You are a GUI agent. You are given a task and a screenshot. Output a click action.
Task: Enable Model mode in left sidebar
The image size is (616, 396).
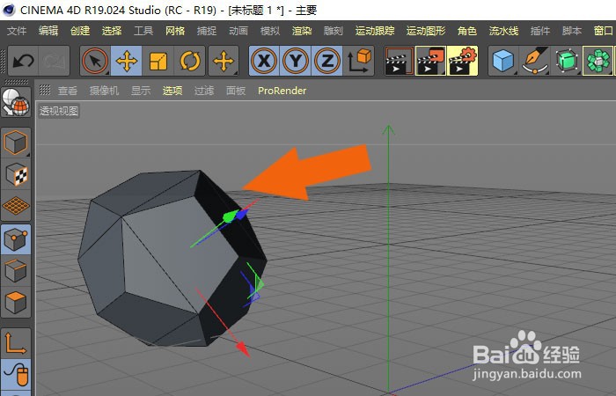point(16,143)
